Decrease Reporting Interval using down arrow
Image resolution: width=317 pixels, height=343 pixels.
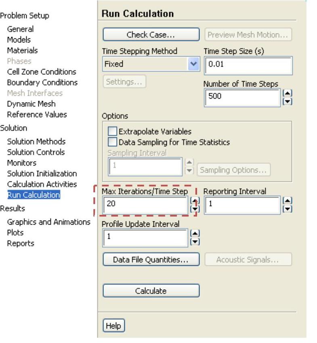point(288,208)
